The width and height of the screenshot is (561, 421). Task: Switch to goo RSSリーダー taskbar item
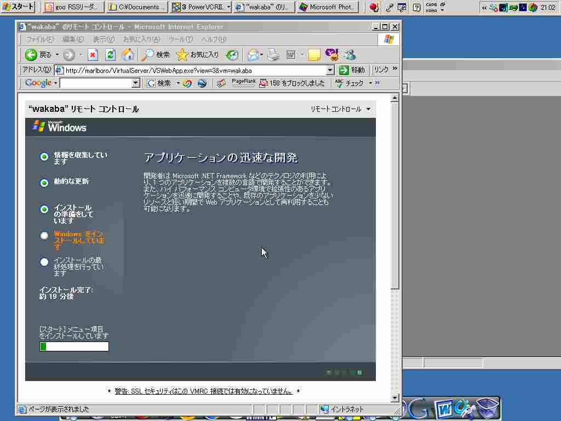[x=74, y=7]
